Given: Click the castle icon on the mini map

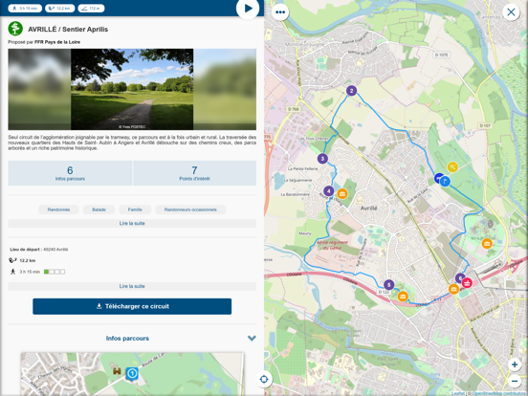Looking at the screenshot, I should (x=117, y=371).
